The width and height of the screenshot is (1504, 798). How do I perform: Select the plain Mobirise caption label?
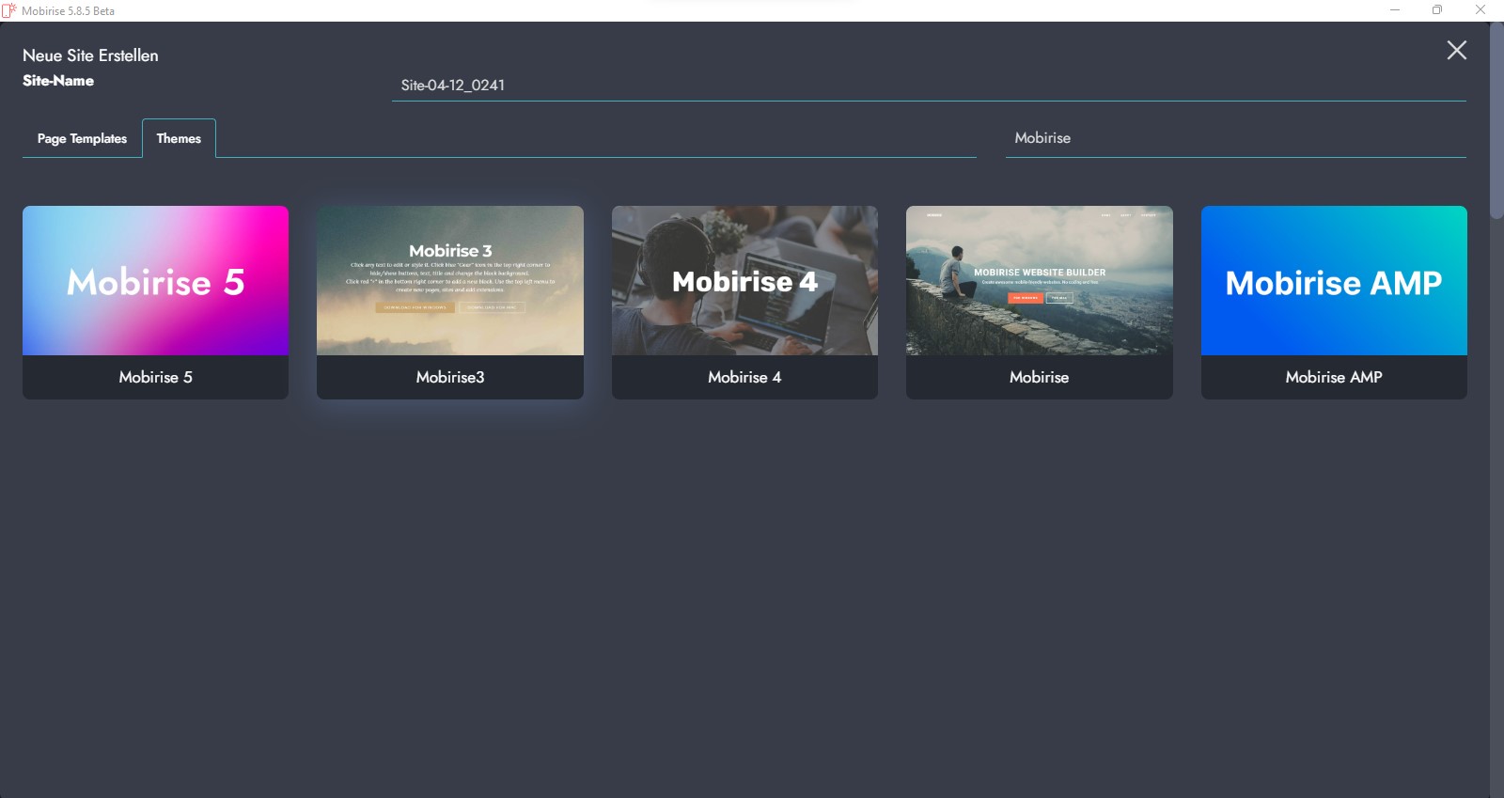point(1039,377)
